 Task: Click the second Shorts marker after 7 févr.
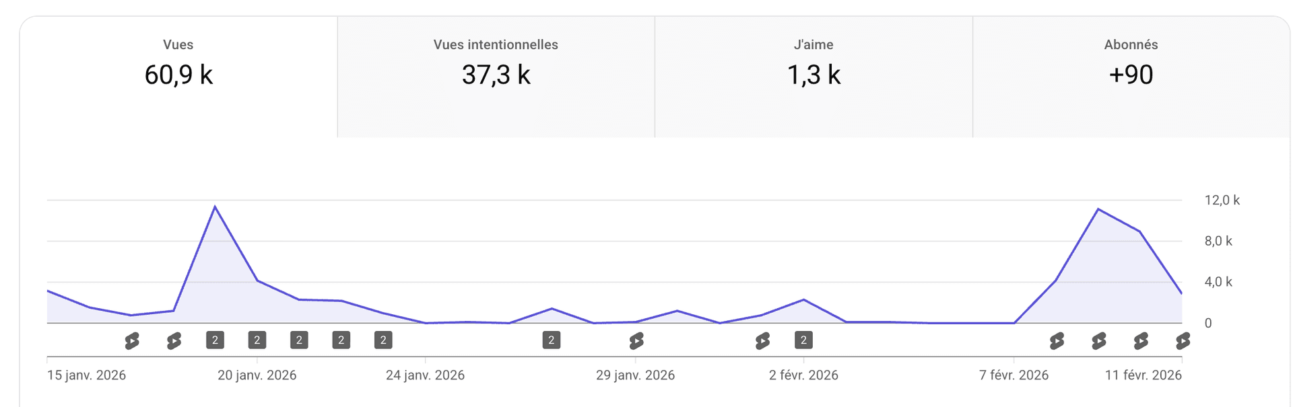click(1099, 341)
